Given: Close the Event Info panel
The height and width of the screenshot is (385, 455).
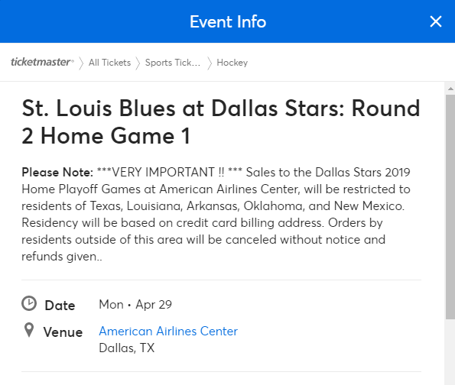Looking at the screenshot, I should 436,21.
